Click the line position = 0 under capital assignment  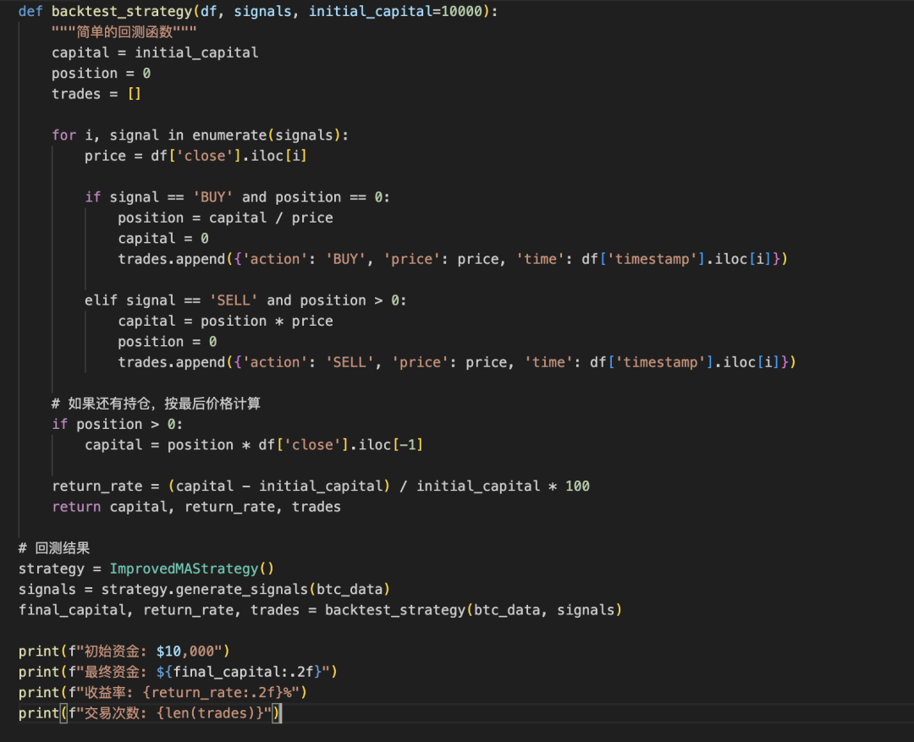[x=101, y=74]
